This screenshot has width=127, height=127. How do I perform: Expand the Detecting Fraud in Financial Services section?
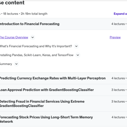pyautogui.click(x=63, y=104)
